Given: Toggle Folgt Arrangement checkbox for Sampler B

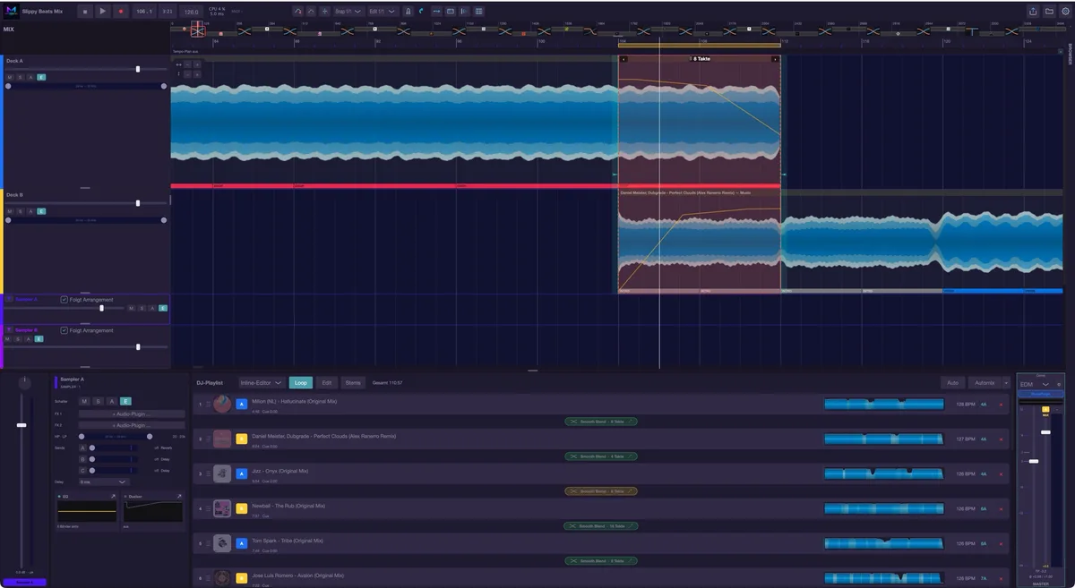Looking at the screenshot, I should 64,330.
